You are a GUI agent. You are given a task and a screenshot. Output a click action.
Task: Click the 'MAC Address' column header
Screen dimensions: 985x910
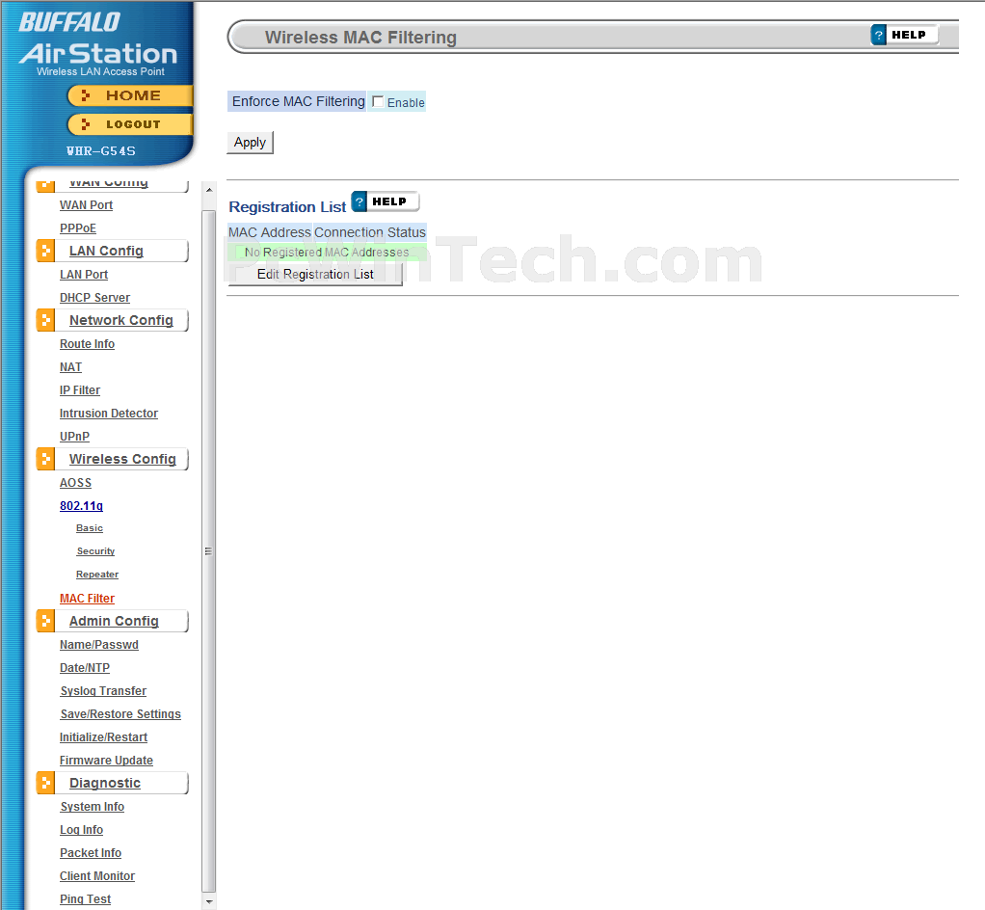[270, 232]
